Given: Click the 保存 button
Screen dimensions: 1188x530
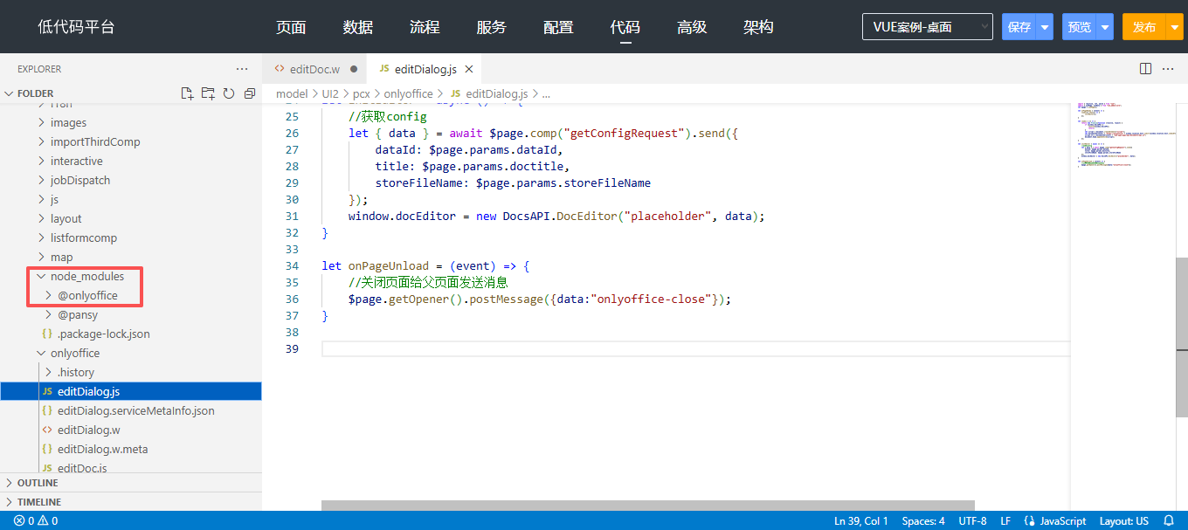Looking at the screenshot, I should tap(1019, 27).
